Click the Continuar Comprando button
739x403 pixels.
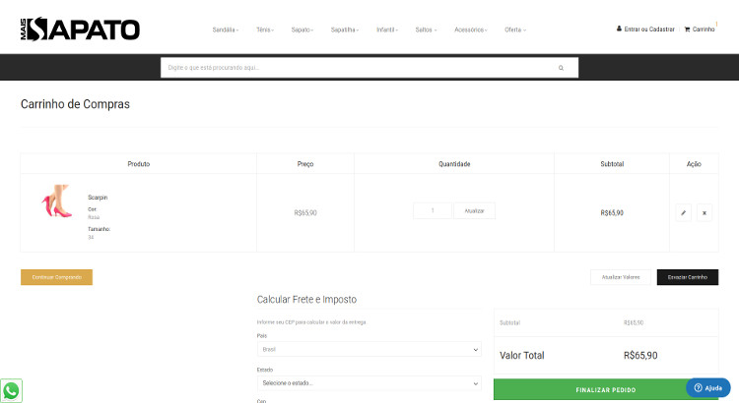tap(56, 277)
